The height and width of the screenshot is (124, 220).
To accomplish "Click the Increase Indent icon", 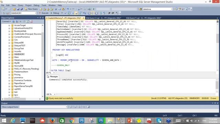I will (x=113, y=13).
